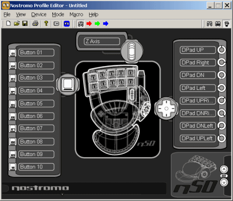Switch to green shift mode arrow
The width and height of the screenshot is (233, 201).
click(x=97, y=24)
